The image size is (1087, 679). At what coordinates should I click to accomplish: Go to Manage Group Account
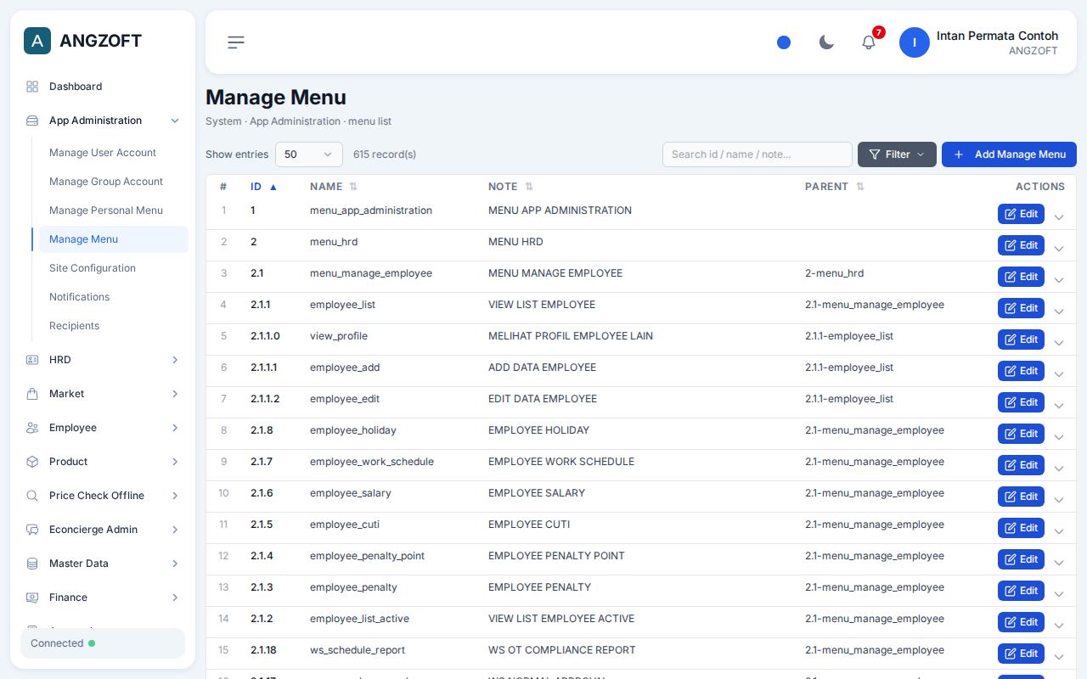pos(114,182)
